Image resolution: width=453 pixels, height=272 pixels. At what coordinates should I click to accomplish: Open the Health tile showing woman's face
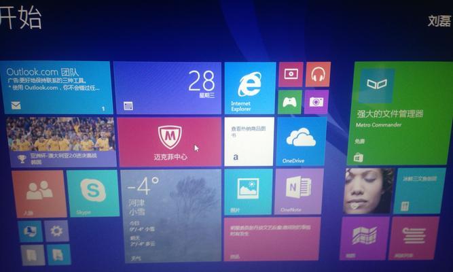[x=368, y=191]
